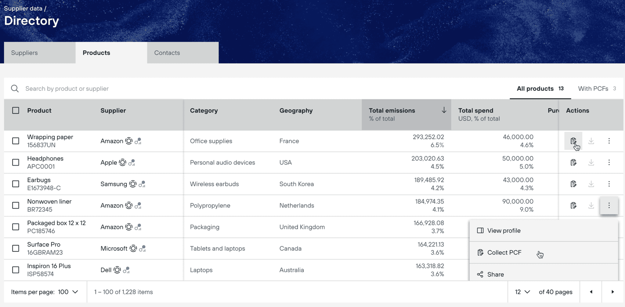Go to next page arrow
Screen dimensions: 625x307
click(x=612, y=292)
